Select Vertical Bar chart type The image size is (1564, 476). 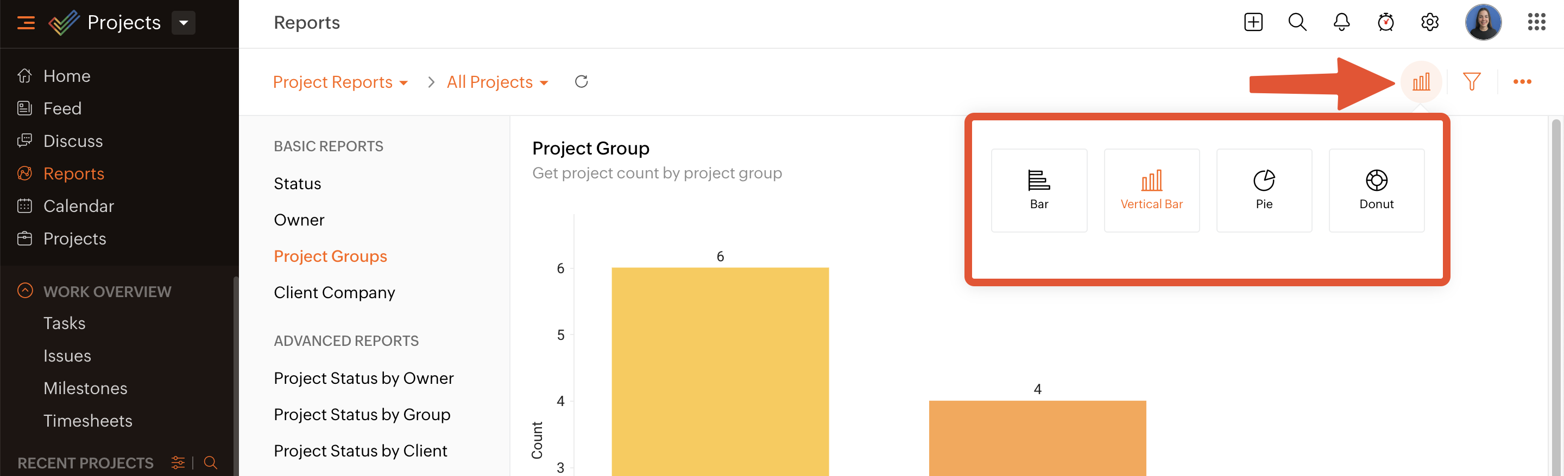click(x=1152, y=190)
